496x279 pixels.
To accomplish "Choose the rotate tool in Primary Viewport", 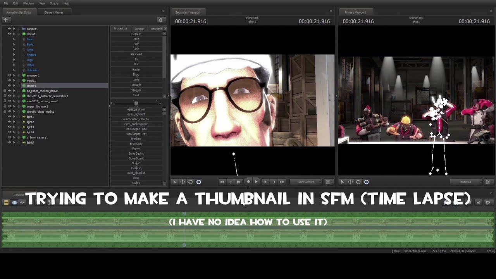I will (x=358, y=182).
